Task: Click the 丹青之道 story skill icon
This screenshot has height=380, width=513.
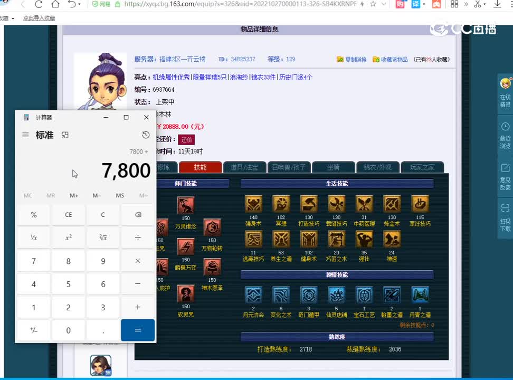Action: [420, 296]
